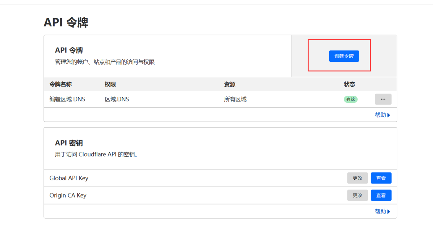This screenshot has width=433, height=241.
Task: Click the 资源 column header
Action: 229,84
